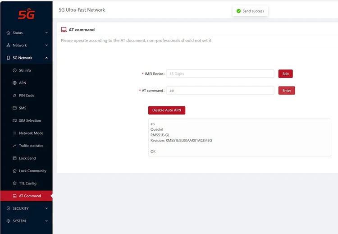Open the Network Mode menu item
This screenshot has height=234, width=338.
(x=31, y=133)
